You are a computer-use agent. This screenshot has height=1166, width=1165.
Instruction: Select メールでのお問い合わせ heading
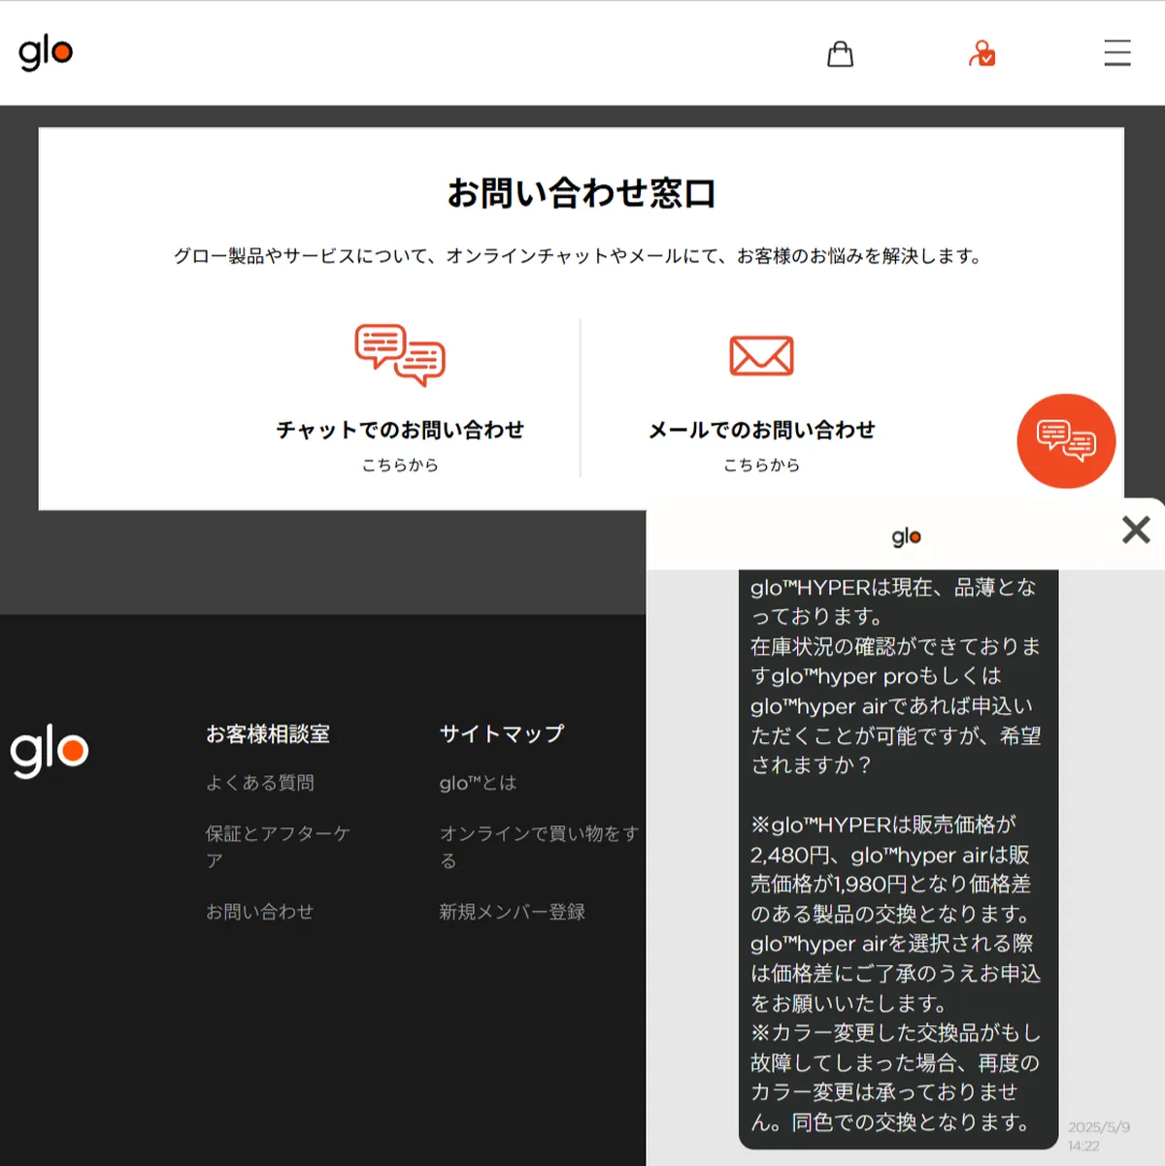click(762, 430)
